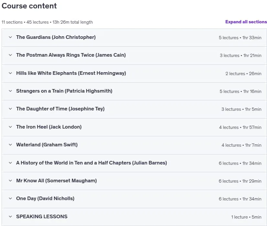
Task: Click '1 lecture • 5min' text
Action: point(246,217)
